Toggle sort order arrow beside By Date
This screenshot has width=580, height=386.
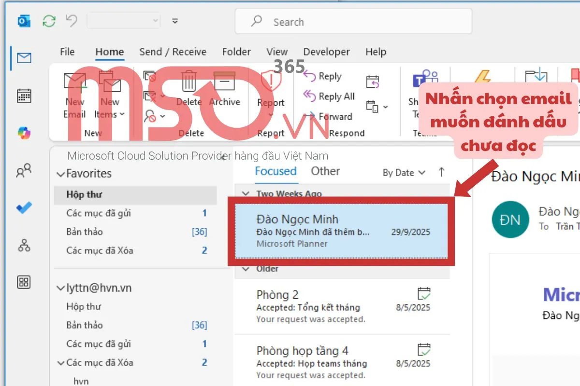tap(441, 172)
